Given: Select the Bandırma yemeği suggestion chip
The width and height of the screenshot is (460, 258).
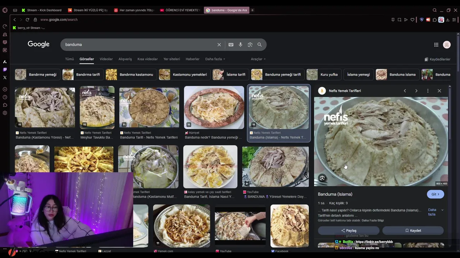Looking at the screenshot, I should tap(37, 75).
